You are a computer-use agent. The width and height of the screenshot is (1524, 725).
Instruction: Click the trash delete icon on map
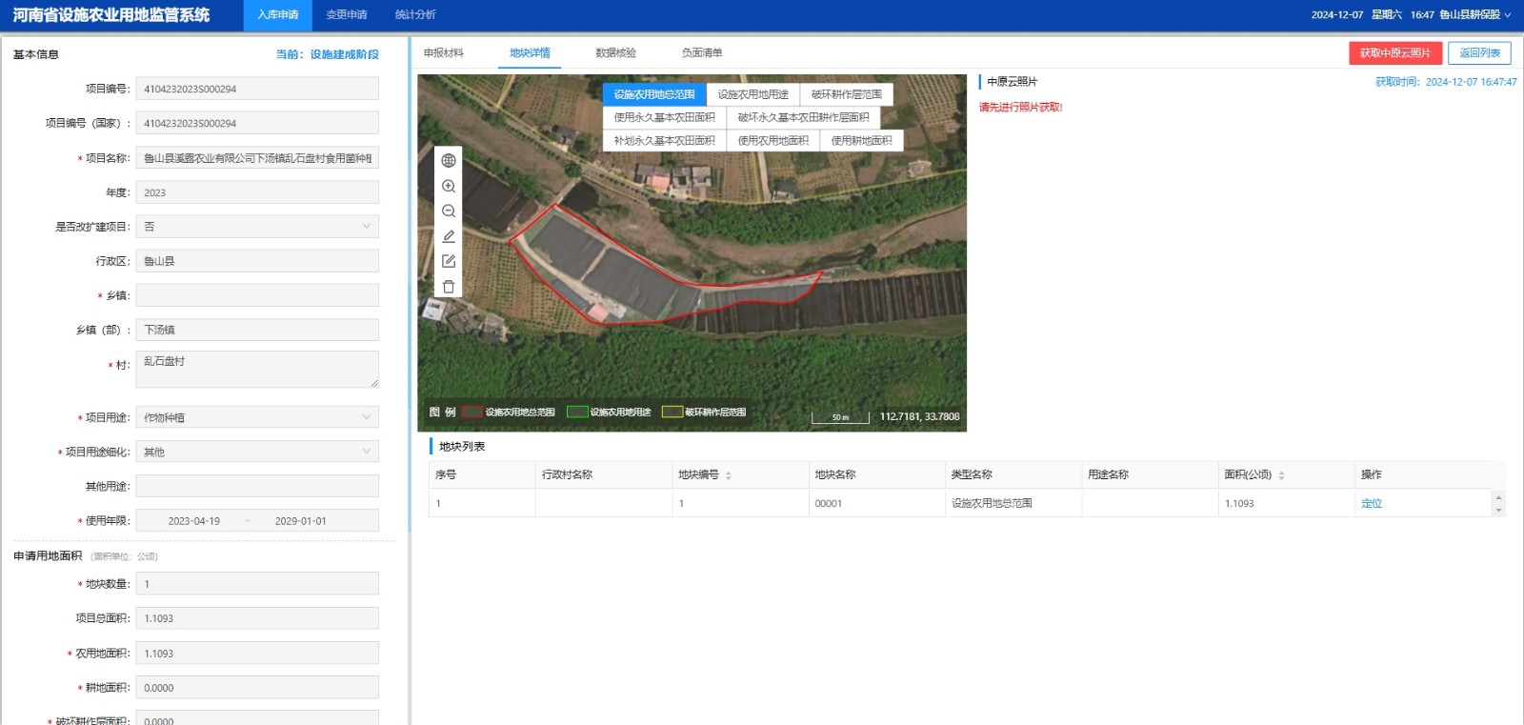pos(449,287)
